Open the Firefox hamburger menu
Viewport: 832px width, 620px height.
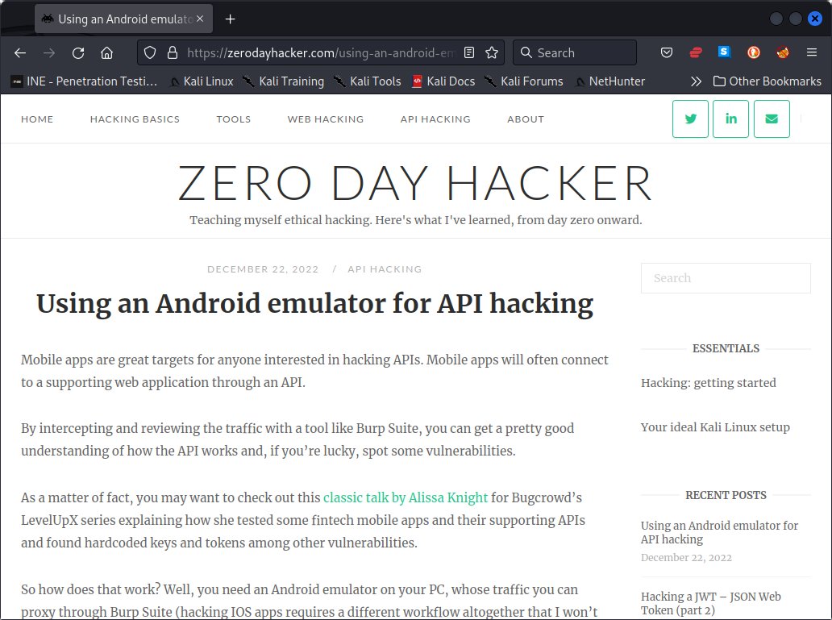point(812,52)
